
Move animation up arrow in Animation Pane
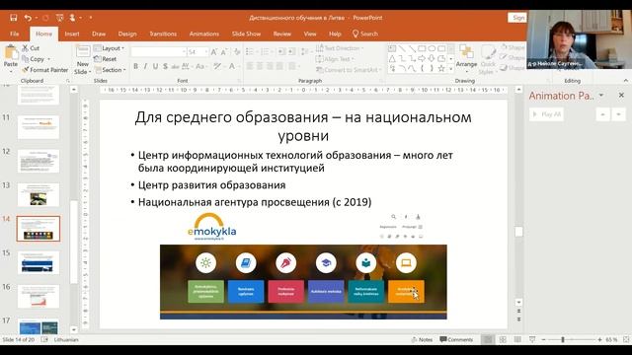tap(602, 114)
